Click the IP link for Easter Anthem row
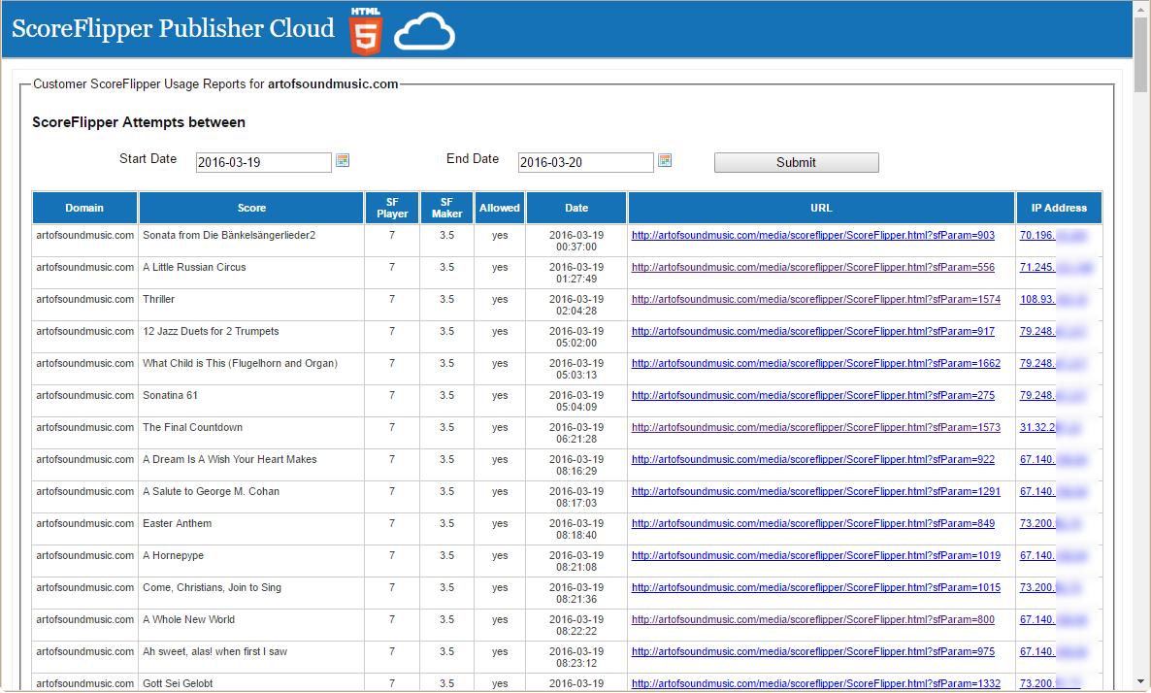Image resolution: width=1151 pixels, height=693 pixels. pos(1050,524)
